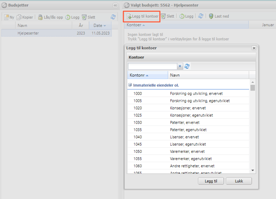
Task: Refresh the Budsjetter list
Action: (113, 17)
